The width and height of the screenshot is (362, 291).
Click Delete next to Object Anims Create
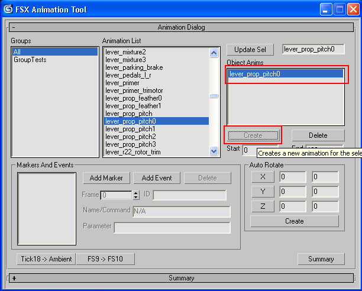pyautogui.click(x=318, y=135)
